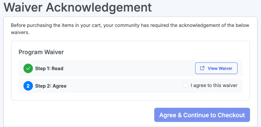Click the external-link icon in View Waiver
The width and height of the screenshot is (261, 127).
202,68
